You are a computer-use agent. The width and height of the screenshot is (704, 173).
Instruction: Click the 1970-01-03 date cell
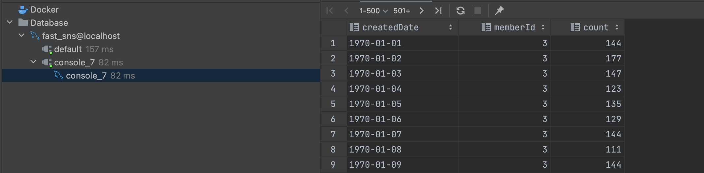(402, 74)
